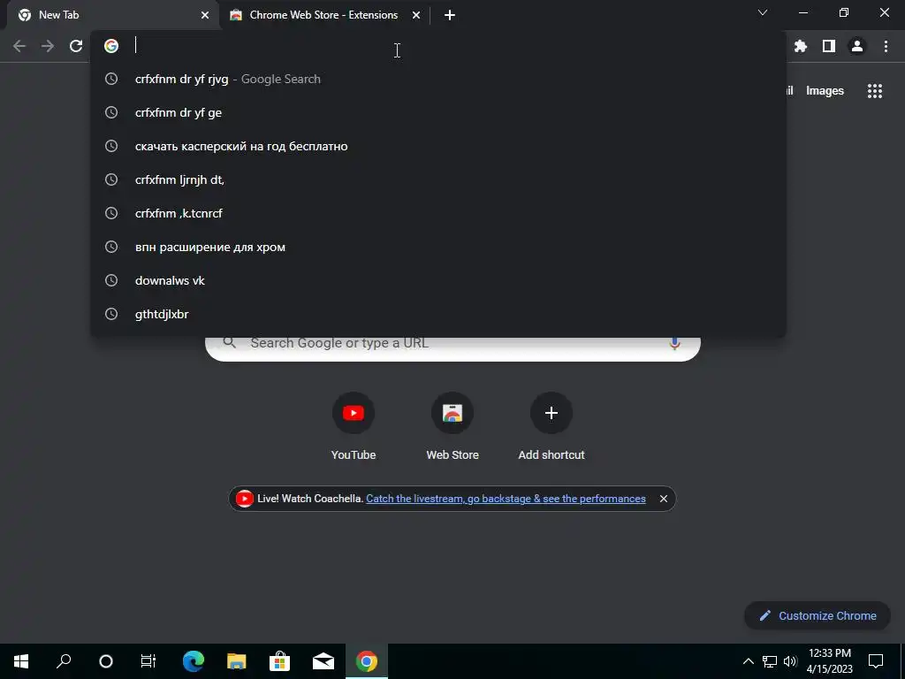This screenshot has width=905, height=679.
Task: Dismiss the Coachella promo banner
Action: [664, 499]
